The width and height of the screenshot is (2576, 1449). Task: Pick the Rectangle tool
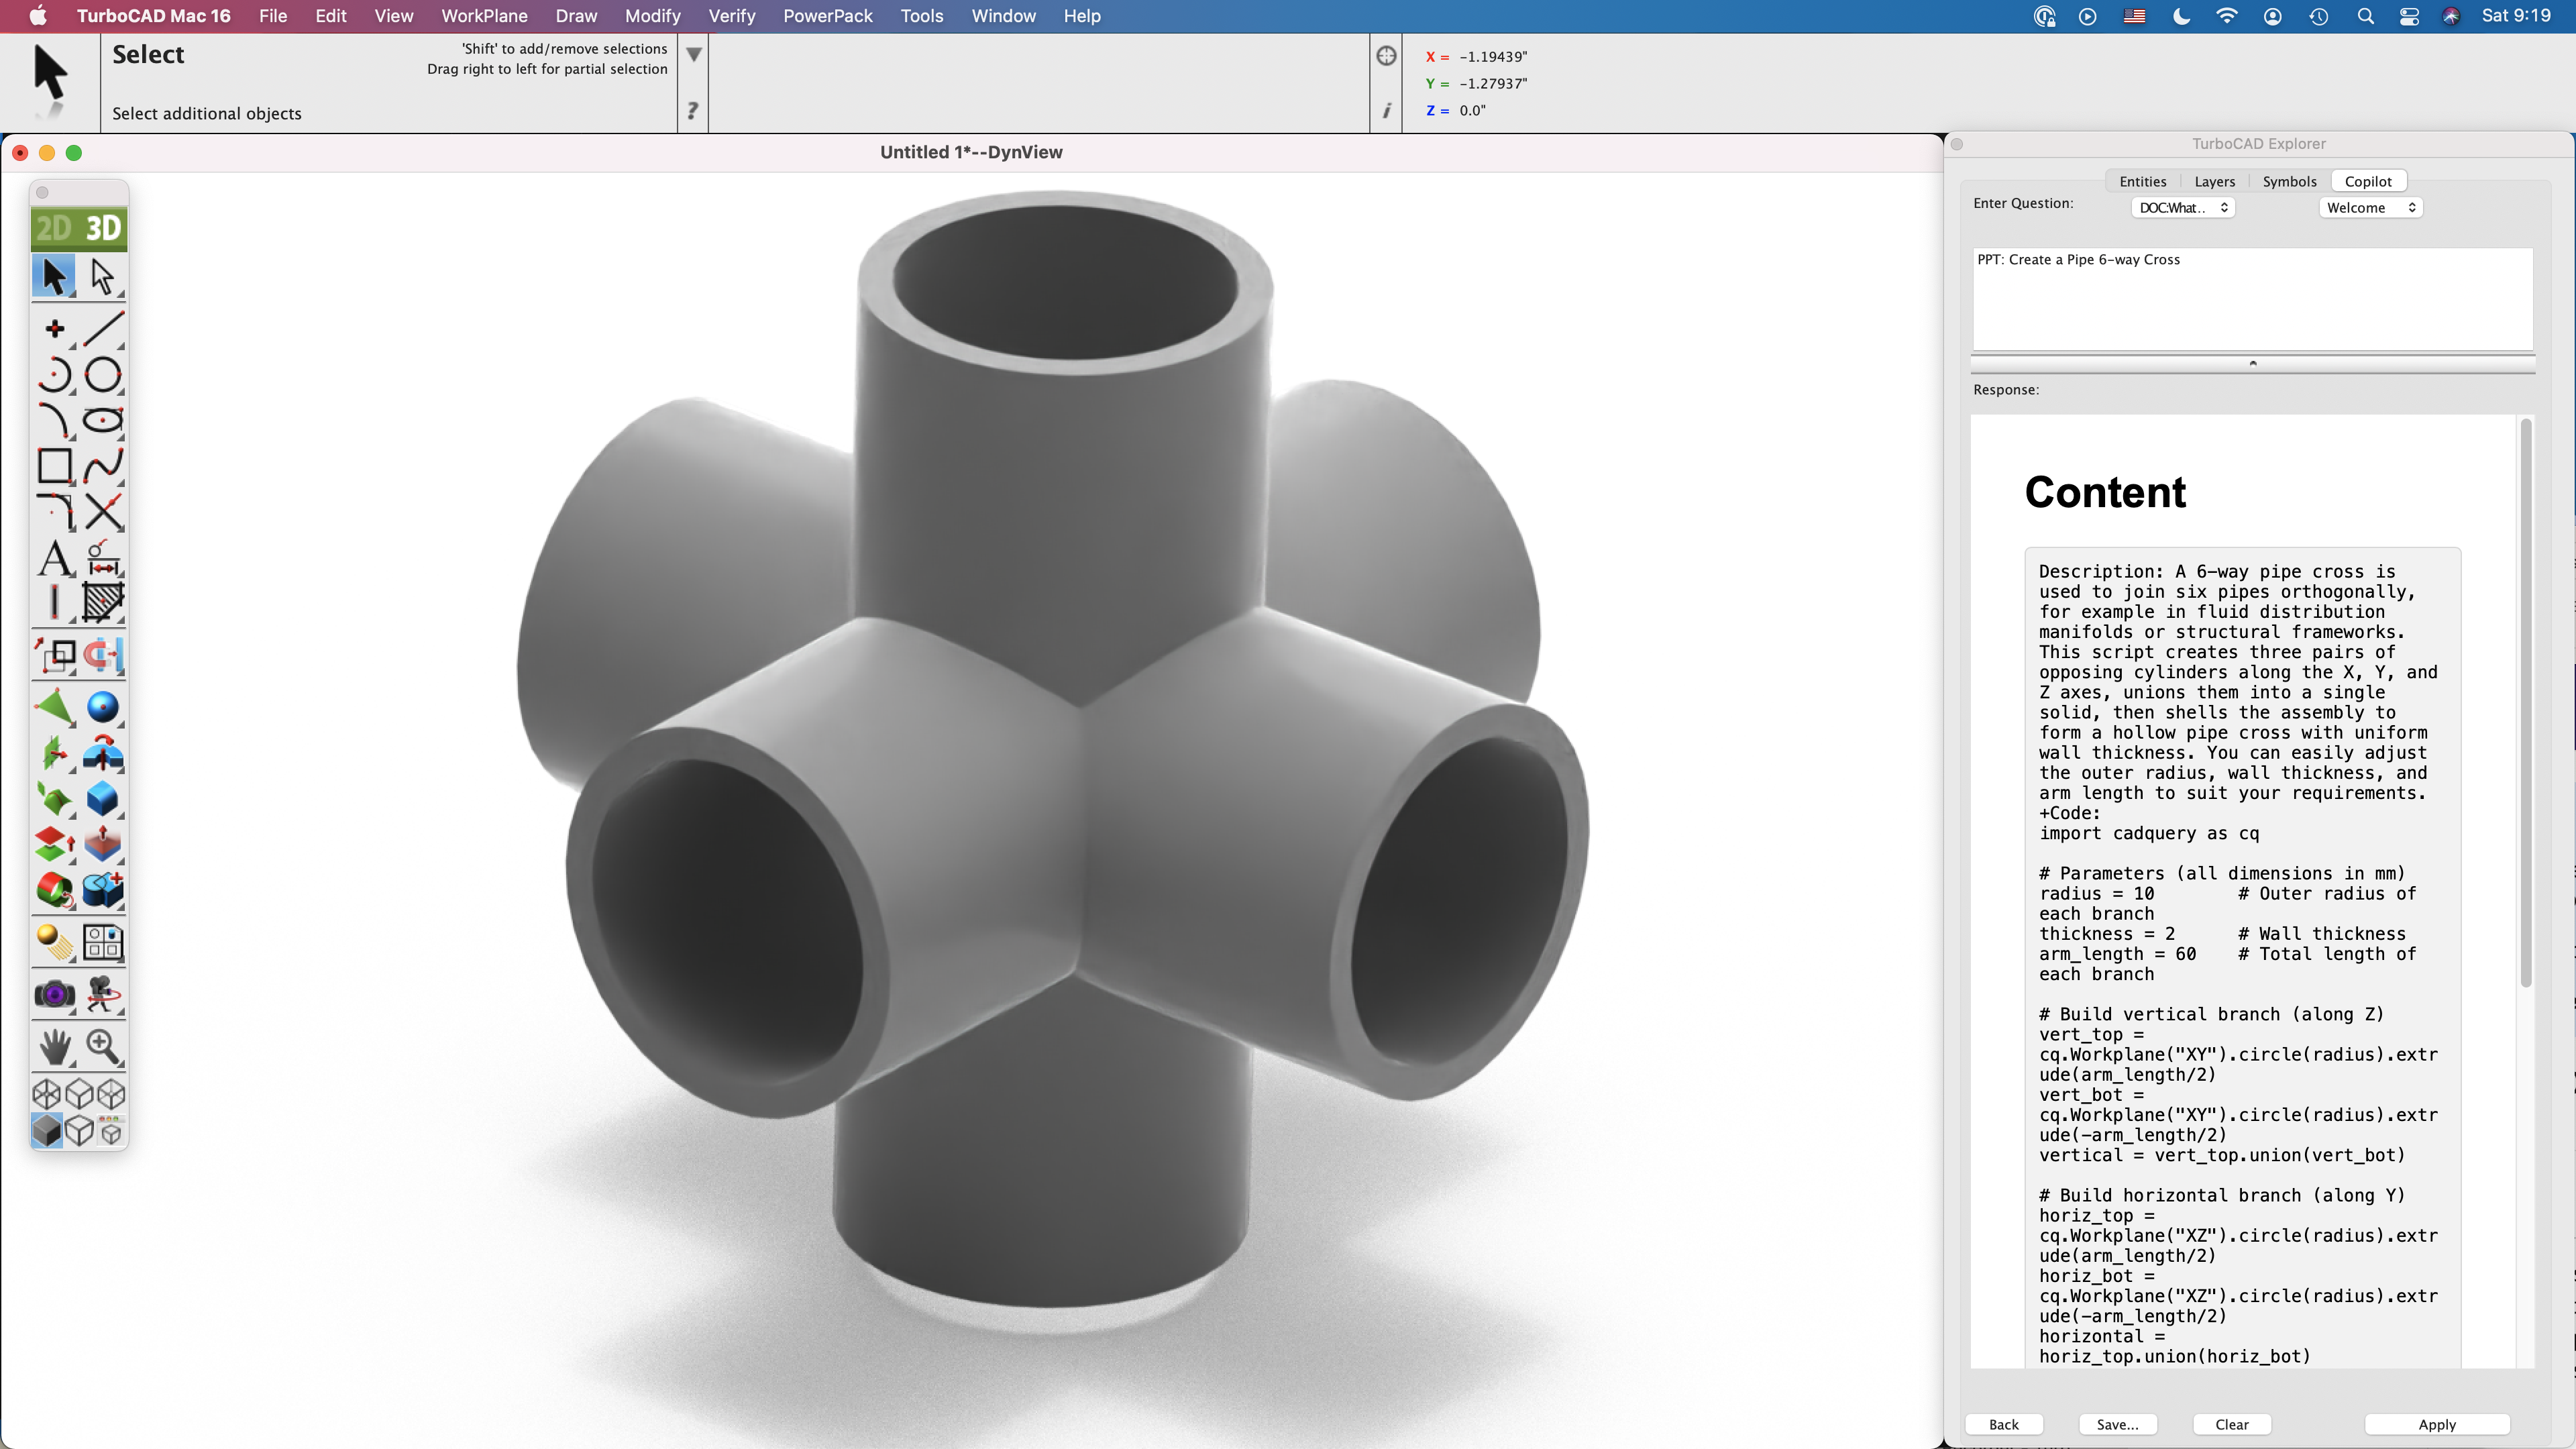[54, 466]
